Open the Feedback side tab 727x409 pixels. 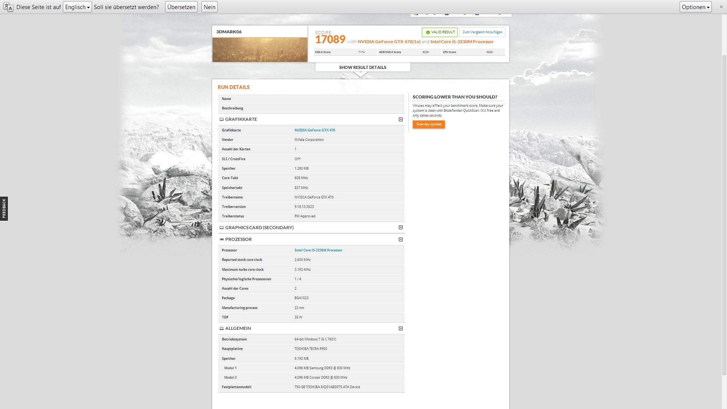click(x=4, y=208)
